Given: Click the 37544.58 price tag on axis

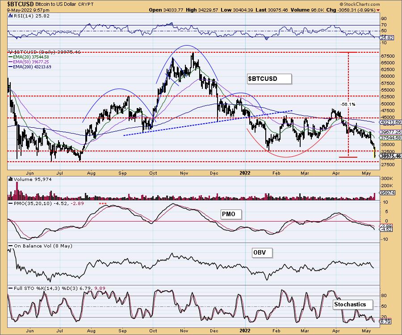Looking at the screenshot, I should click(391, 138).
